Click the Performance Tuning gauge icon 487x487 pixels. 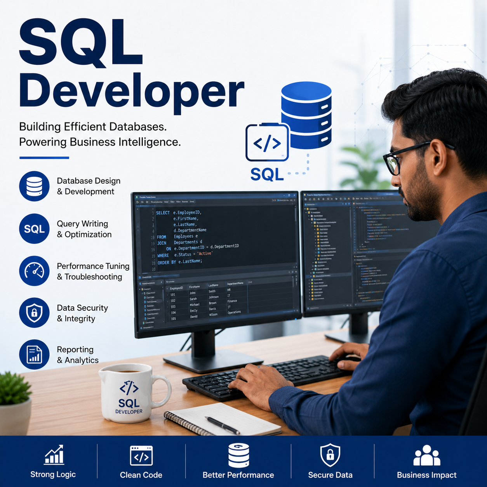pyautogui.click(x=34, y=271)
